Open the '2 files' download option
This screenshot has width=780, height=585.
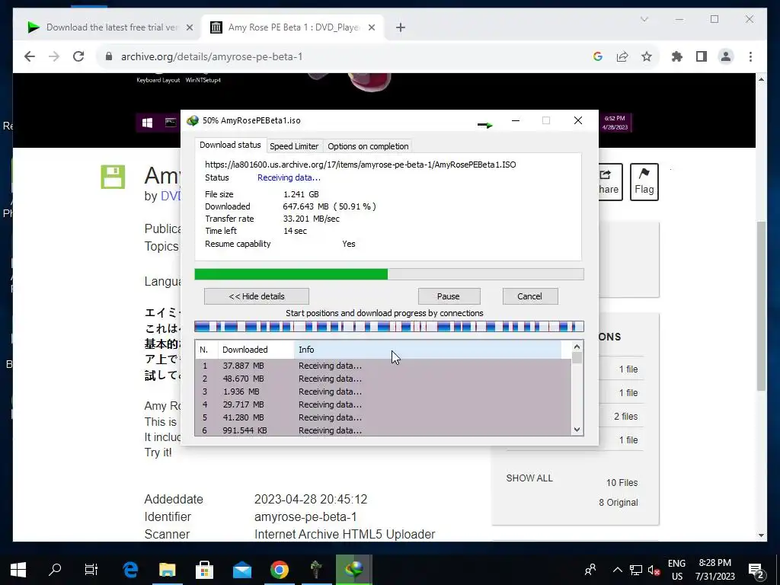(625, 417)
